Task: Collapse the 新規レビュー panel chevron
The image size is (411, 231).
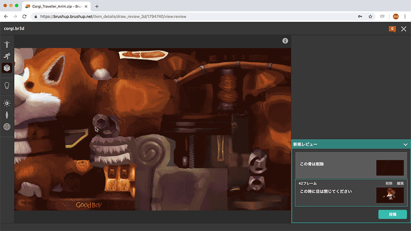Action: tap(405, 145)
